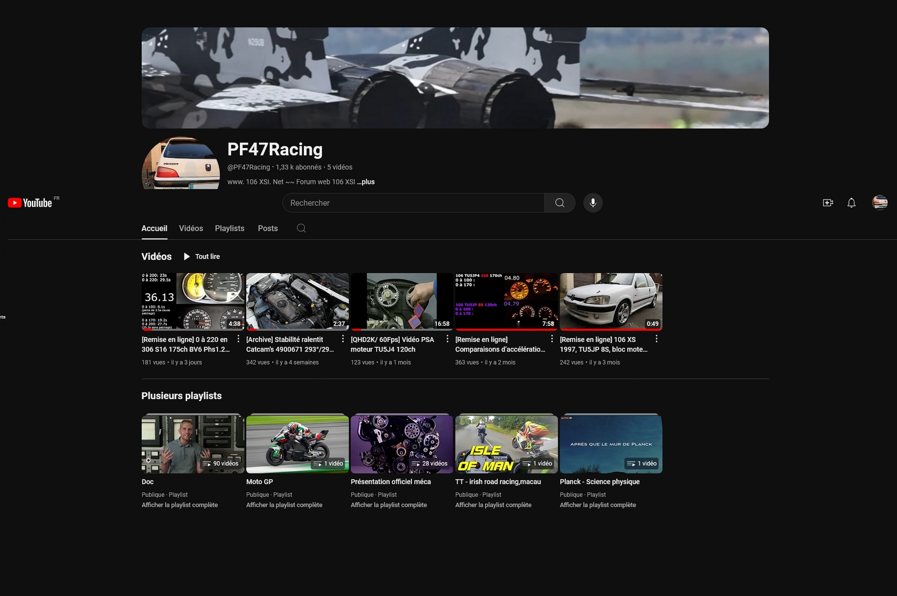This screenshot has height=596, width=897.
Task: Click into the Rechercher search field
Action: point(414,203)
